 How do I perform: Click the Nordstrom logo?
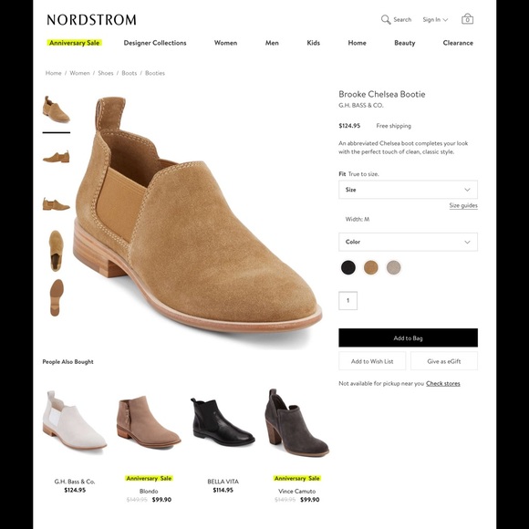click(x=91, y=19)
